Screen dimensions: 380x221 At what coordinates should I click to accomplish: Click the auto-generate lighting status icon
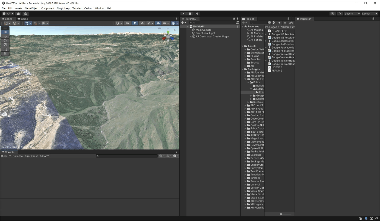(371, 219)
